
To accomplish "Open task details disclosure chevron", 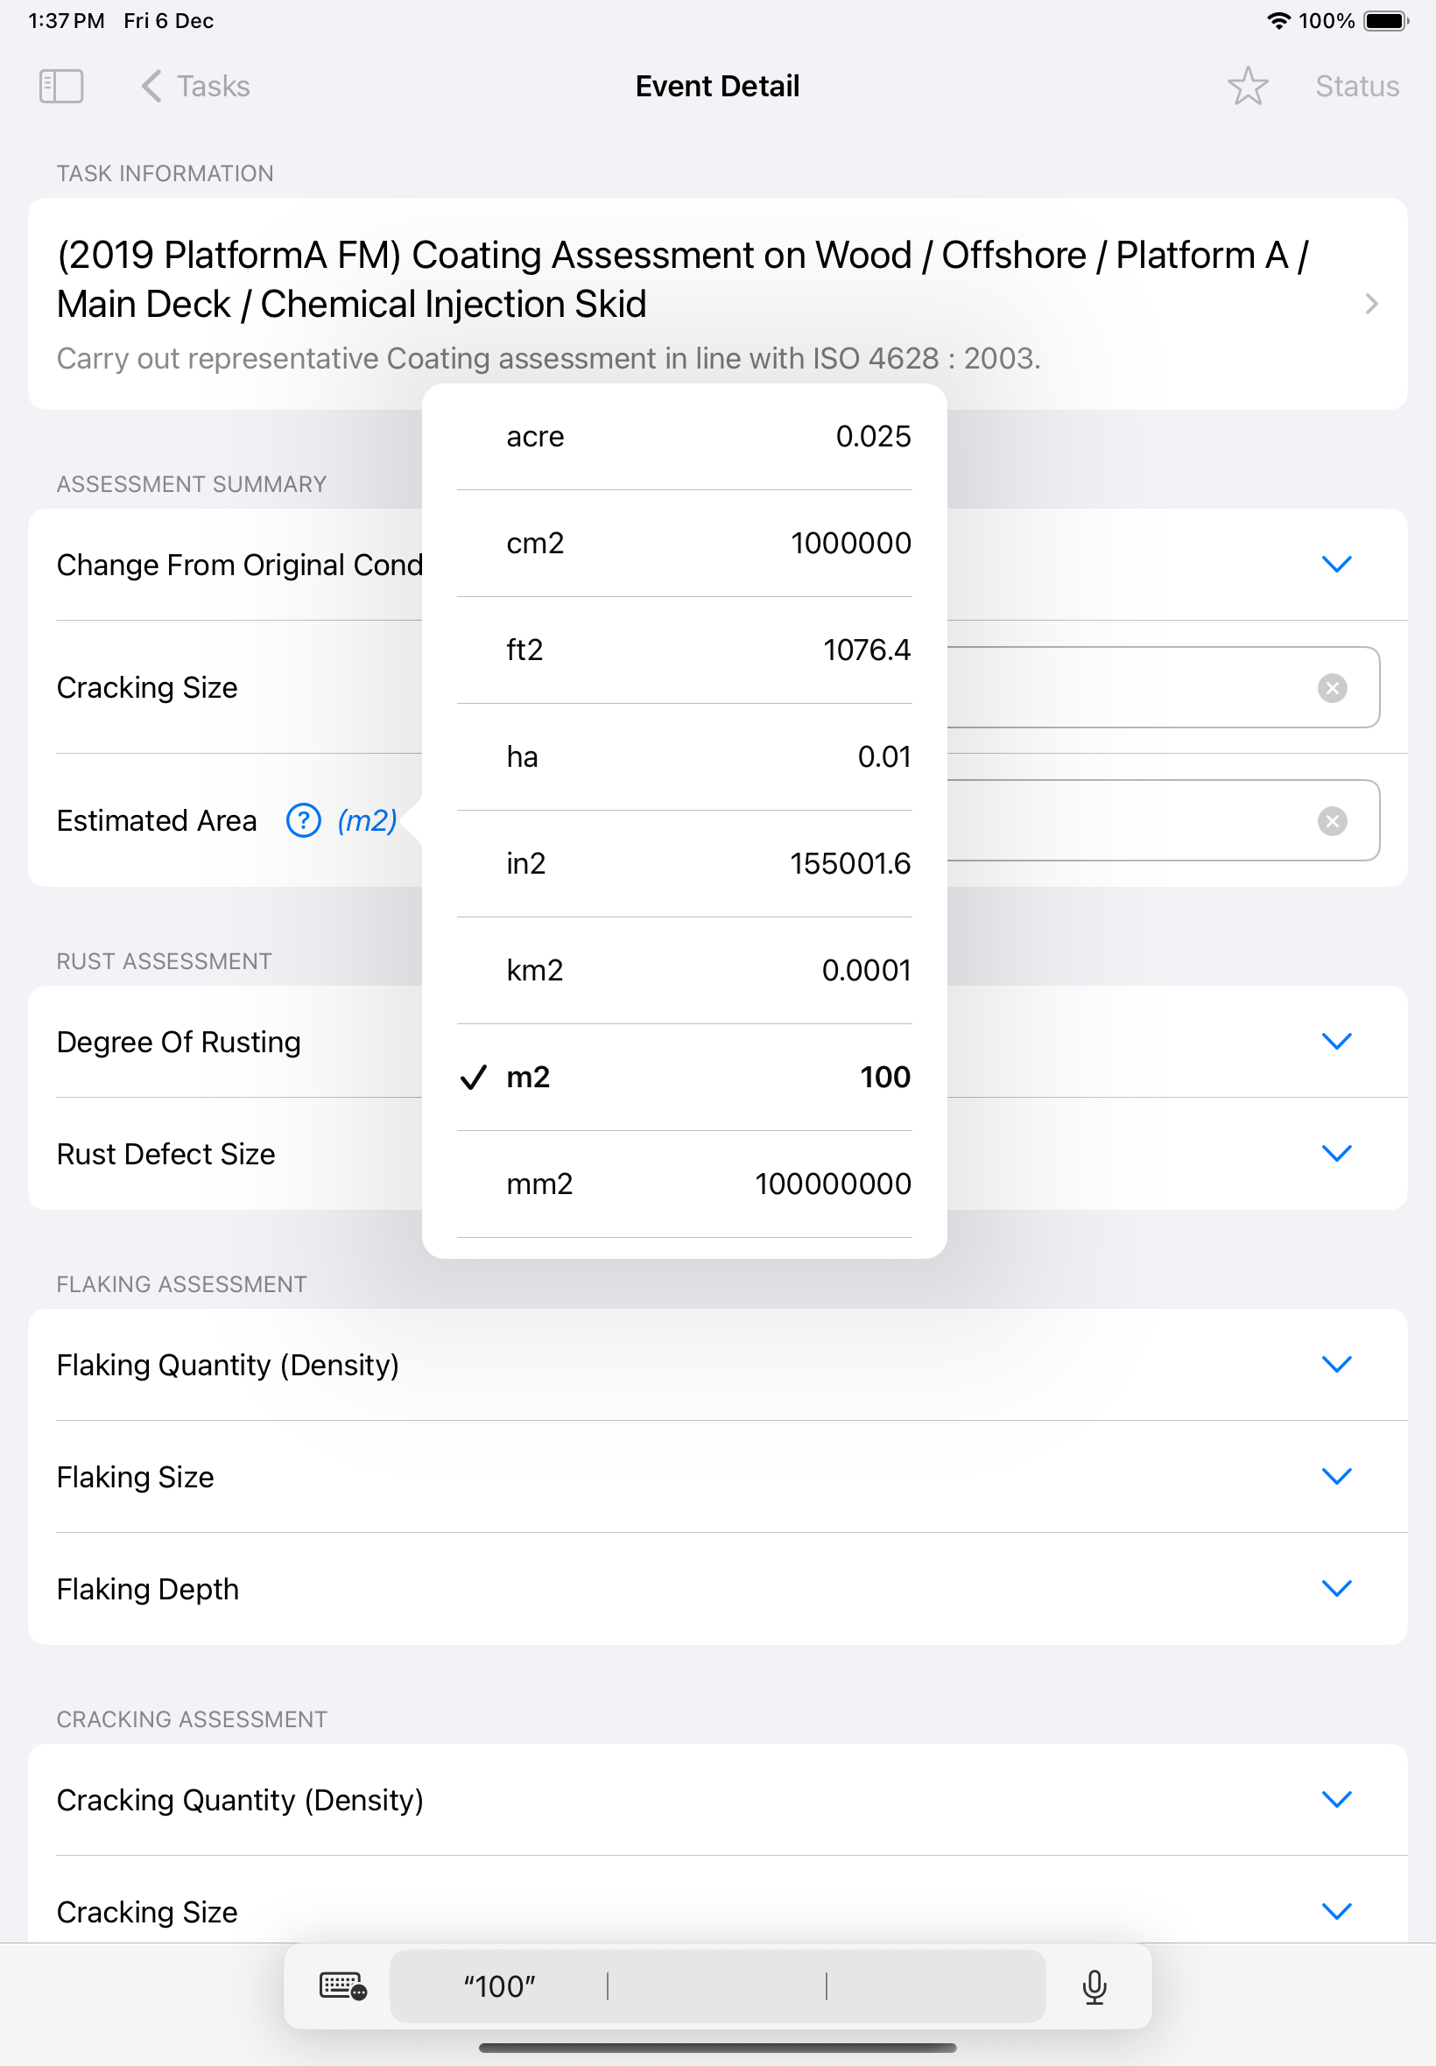I will tap(1370, 304).
